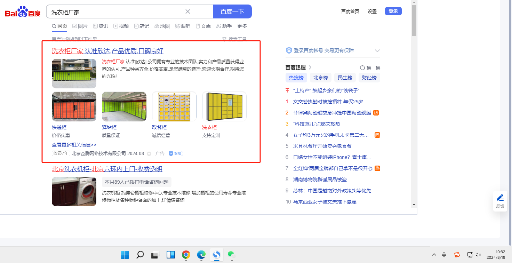This screenshot has height=263, width=512.
Task: Open result titled 洗衣柜厂家 认准欣达
Action: [x=107, y=51]
